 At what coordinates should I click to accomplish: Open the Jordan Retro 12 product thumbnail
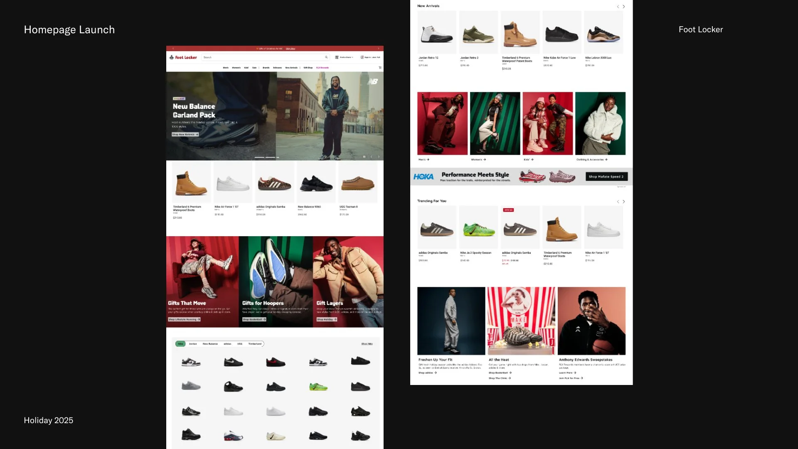[437, 32]
